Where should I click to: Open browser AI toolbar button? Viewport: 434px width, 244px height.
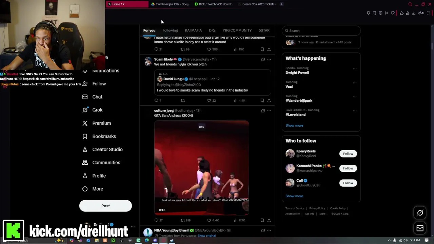click(x=421, y=13)
